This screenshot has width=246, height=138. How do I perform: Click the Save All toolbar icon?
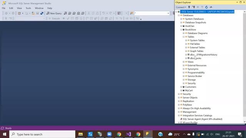coord(42,13)
